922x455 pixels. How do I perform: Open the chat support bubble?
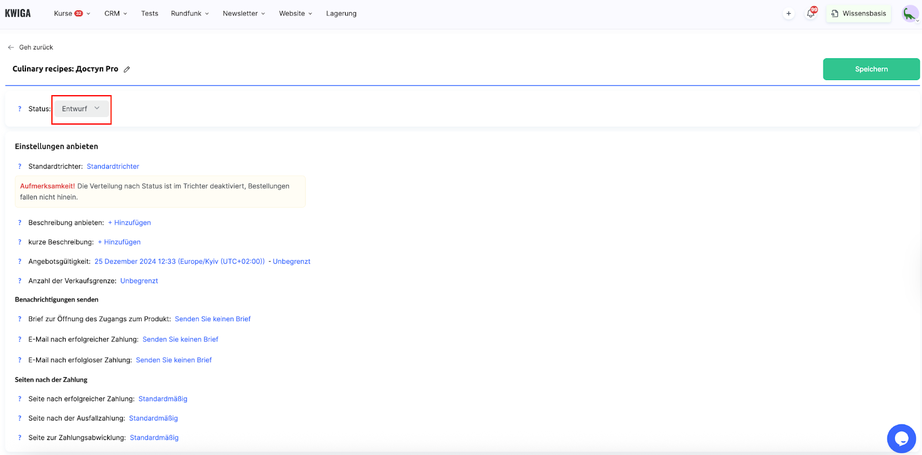901,438
